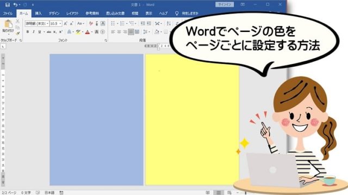Click the Align Left paragraph icon

[x=113, y=32]
